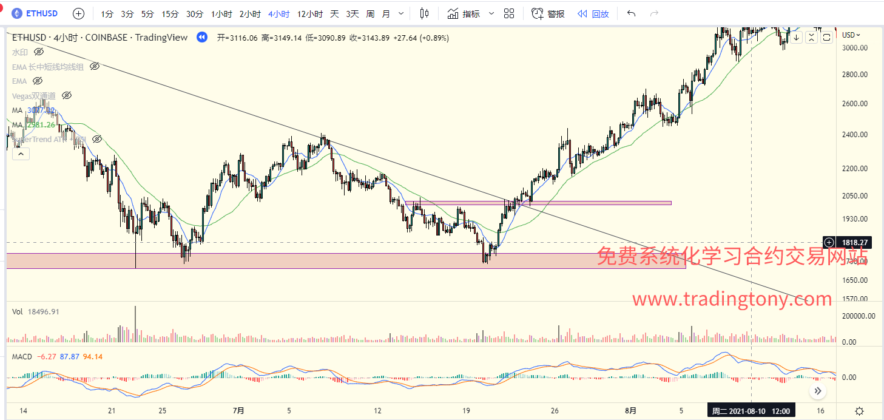Select the 15分 timeframe
884x420 pixels.
coord(170,13)
